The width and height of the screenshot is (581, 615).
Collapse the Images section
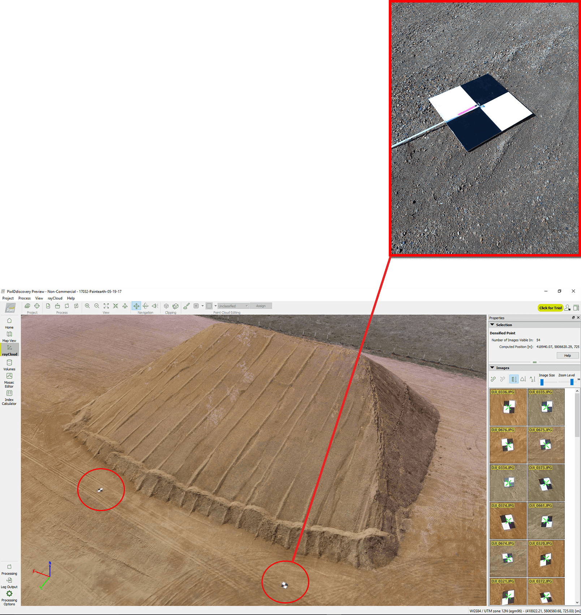tap(492, 368)
